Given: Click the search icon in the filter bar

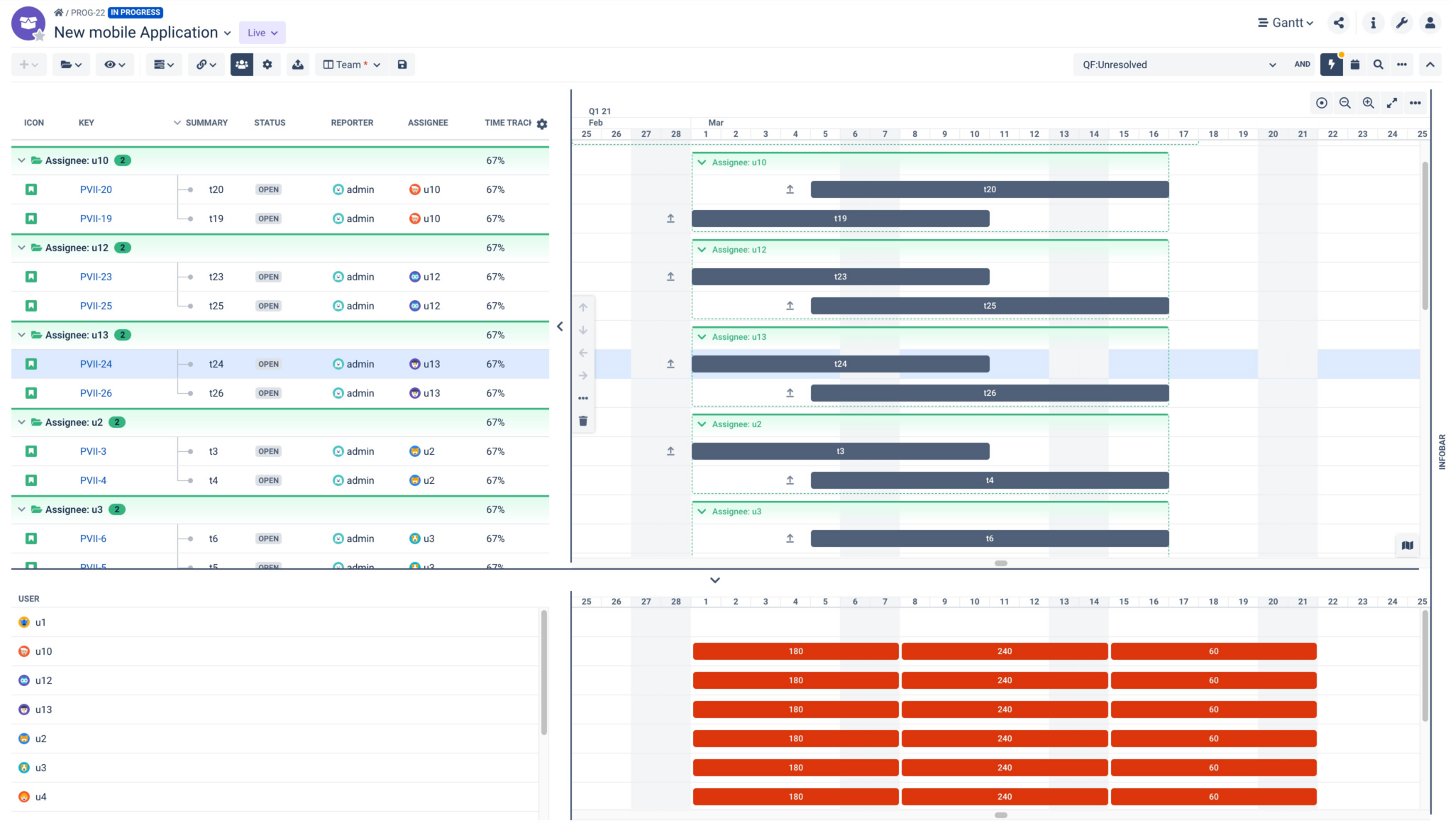Looking at the screenshot, I should point(1378,65).
